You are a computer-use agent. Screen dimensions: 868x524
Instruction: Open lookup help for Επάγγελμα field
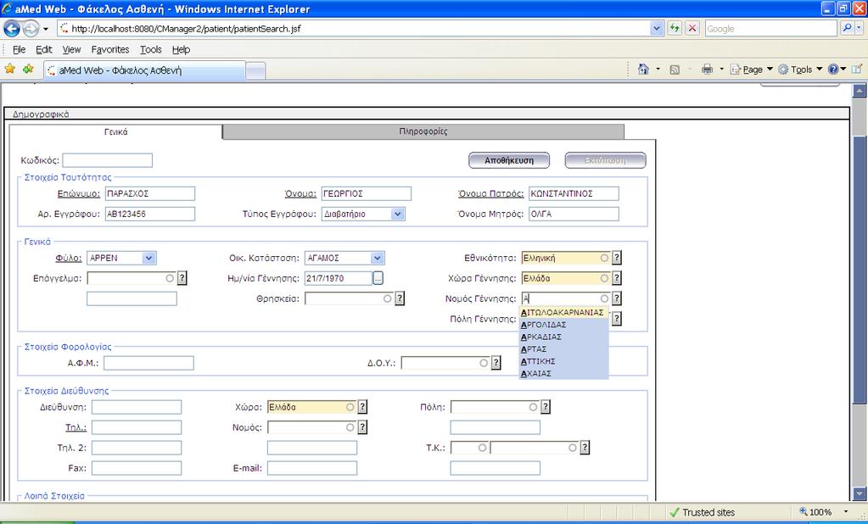click(x=182, y=278)
